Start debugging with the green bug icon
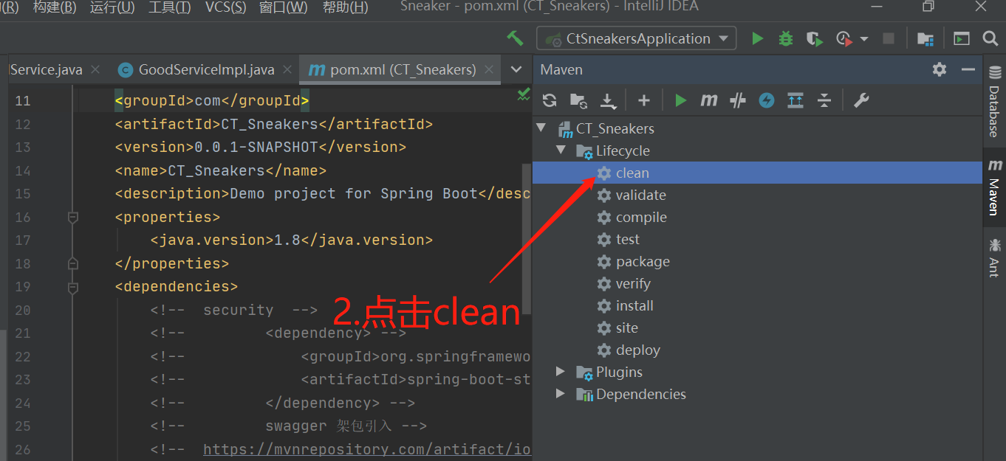1006x461 pixels. point(786,38)
